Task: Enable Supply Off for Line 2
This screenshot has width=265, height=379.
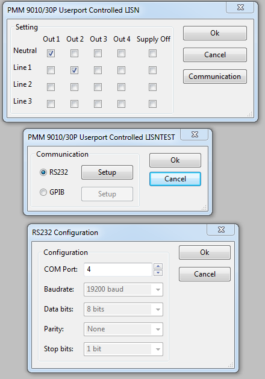Action: coord(152,87)
